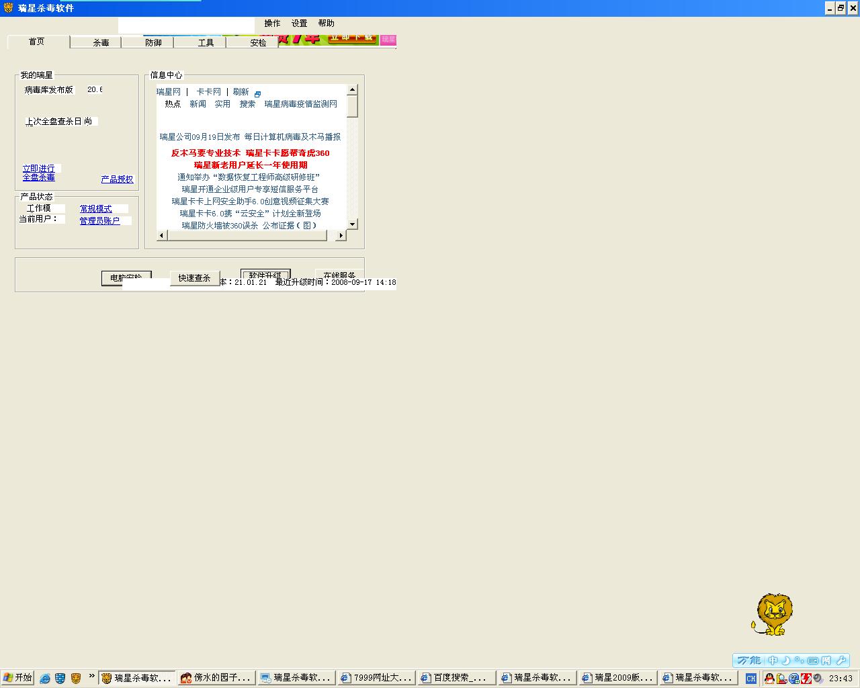Open the 帮助 menu
Screen dimensions: 860x688
point(326,24)
